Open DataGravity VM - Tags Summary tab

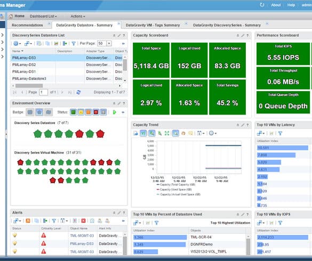pyautogui.click(x=153, y=25)
